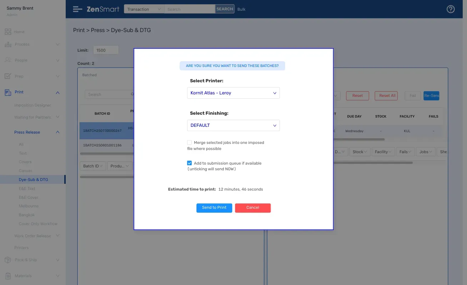This screenshot has width=467, height=285.
Task: Click the Reset All button
Action: click(x=386, y=96)
